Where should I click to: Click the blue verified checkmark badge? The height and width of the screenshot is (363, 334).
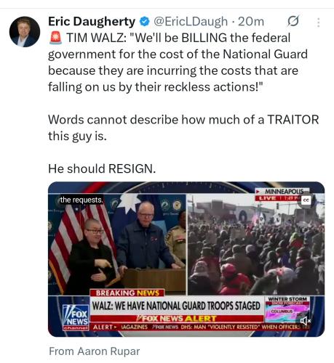tap(144, 22)
